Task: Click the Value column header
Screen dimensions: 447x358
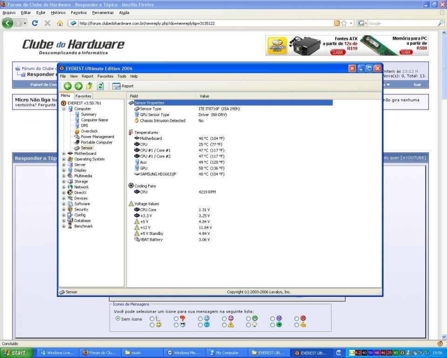Action: pos(264,96)
